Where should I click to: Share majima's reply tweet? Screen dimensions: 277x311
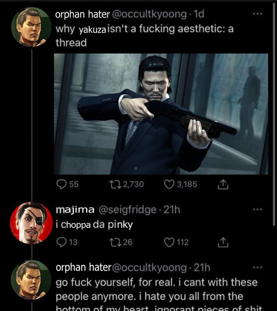222,242
